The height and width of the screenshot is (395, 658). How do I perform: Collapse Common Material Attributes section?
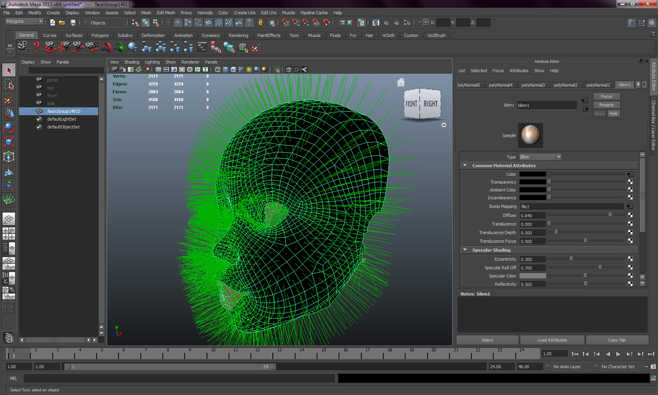[x=465, y=166]
